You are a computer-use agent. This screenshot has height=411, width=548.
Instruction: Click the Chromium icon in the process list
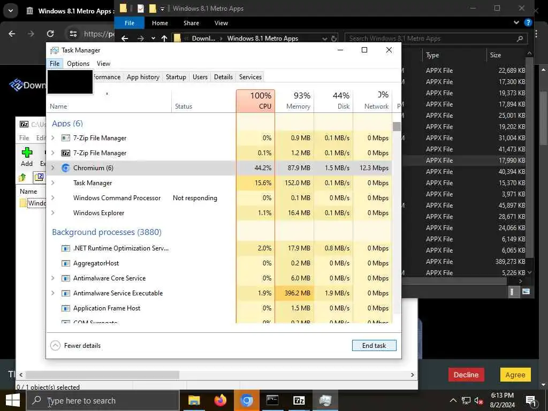[66, 168]
